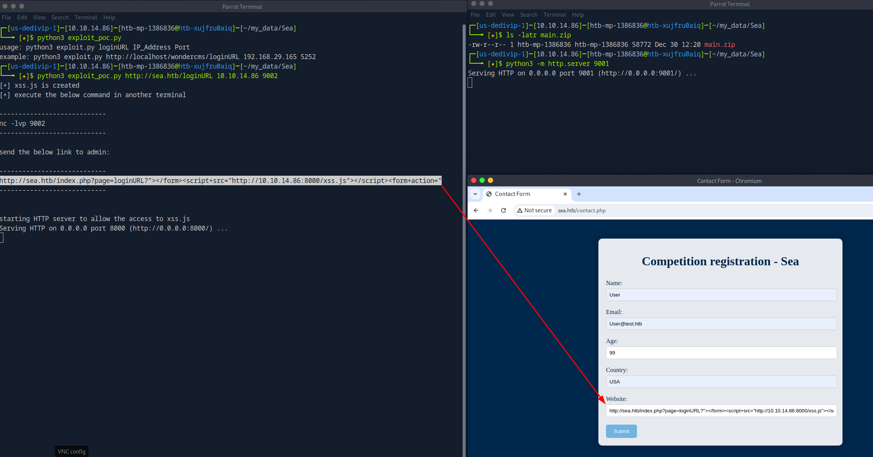The height and width of the screenshot is (457, 873).
Task: Click the Chromium forward arrow
Action: click(x=490, y=210)
